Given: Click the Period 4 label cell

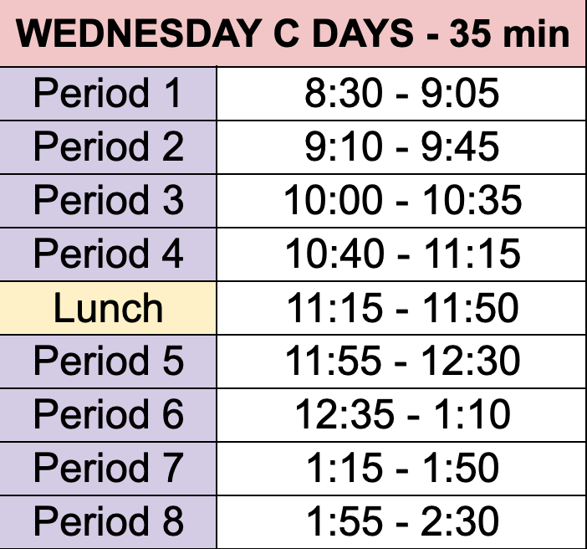Looking at the screenshot, I should click(x=108, y=254).
